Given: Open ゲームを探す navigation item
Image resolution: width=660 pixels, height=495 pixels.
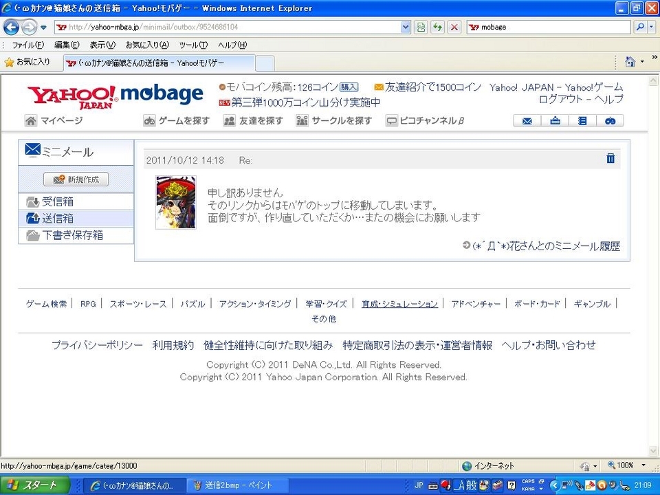Looking at the screenshot, I should (x=177, y=121).
